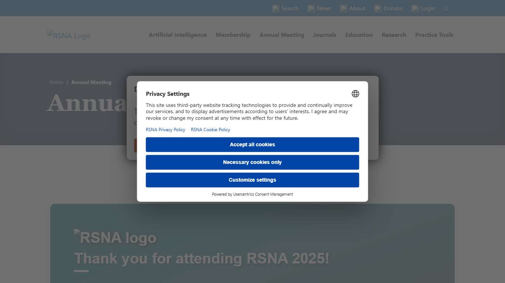Click the Usercentrics Consent Management text
The height and width of the screenshot is (283, 505).
click(262, 194)
